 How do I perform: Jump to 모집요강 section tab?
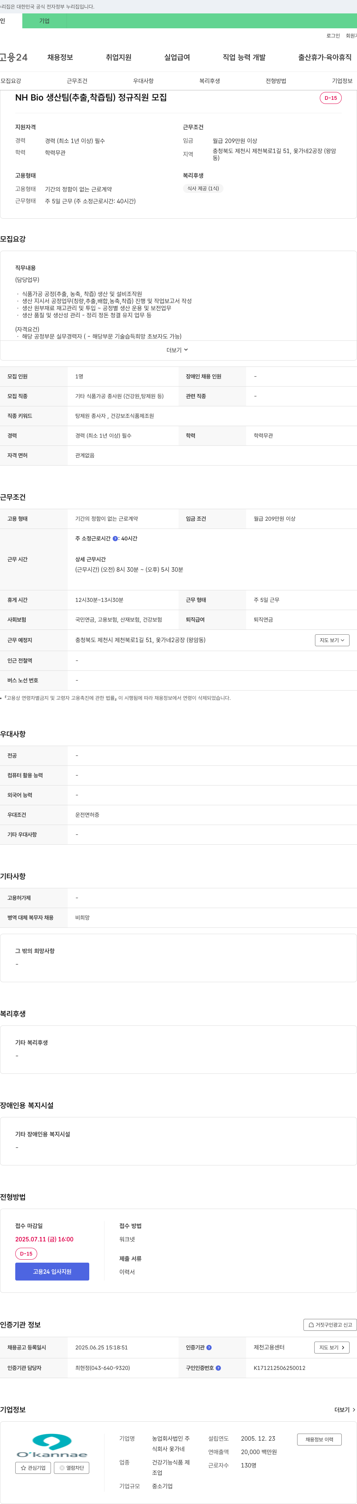pos(10,81)
